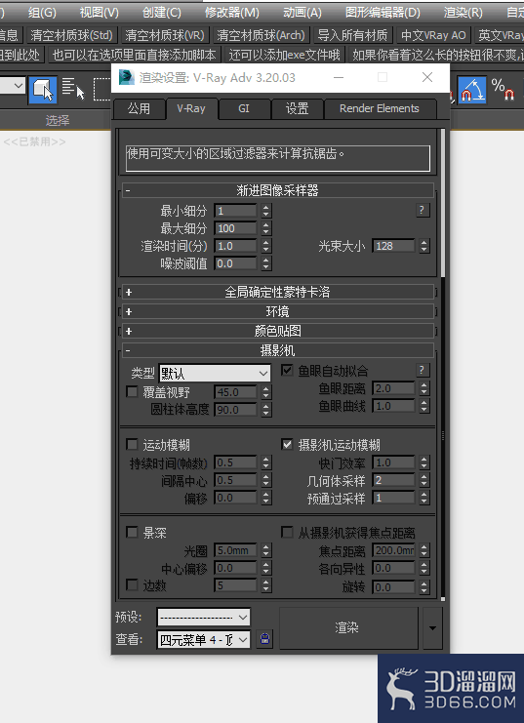524x723 pixels.
Task: Click the help button in progressive sampler rollout
Action: [422, 210]
